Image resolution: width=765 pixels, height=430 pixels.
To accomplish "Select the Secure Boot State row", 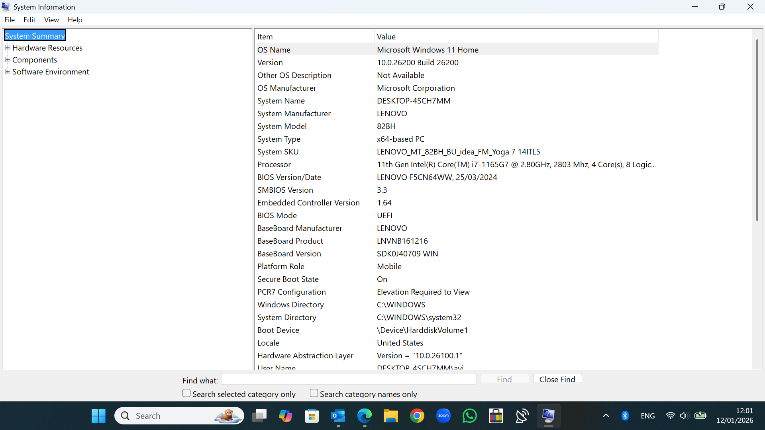I will [x=457, y=279].
